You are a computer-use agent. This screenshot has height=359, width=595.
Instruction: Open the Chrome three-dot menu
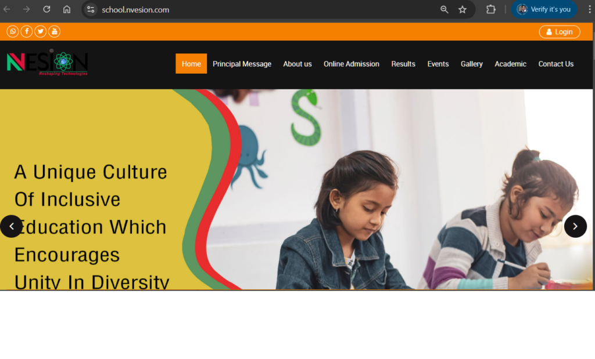click(x=589, y=9)
